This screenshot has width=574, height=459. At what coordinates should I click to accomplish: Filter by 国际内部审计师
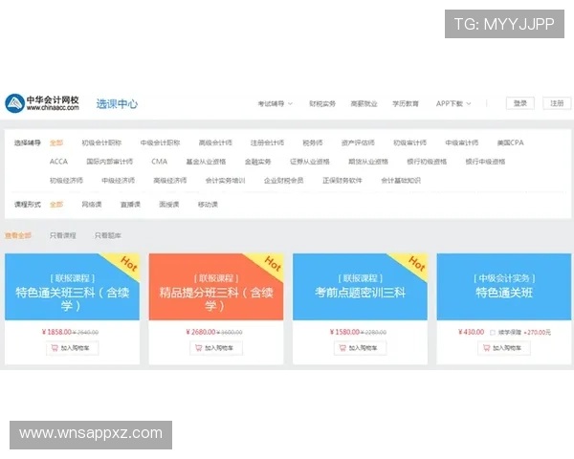109,162
